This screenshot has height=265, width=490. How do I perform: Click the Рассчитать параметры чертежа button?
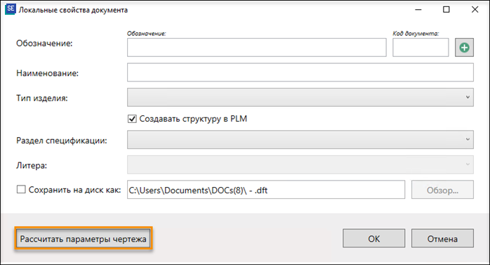tap(83, 239)
